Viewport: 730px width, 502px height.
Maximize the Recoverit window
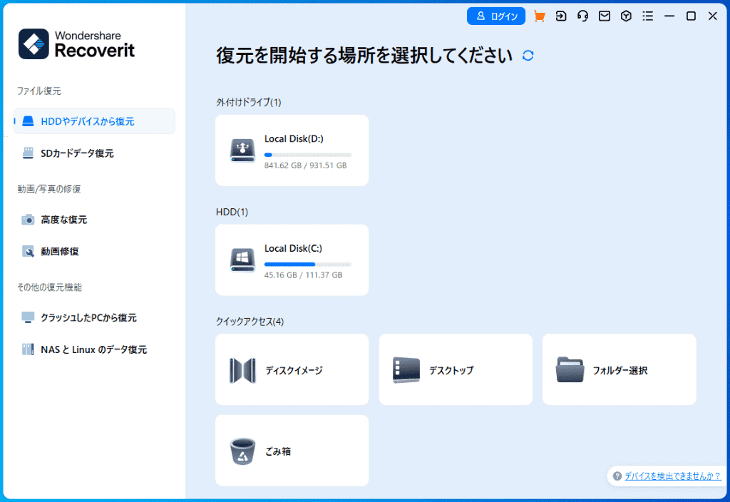click(691, 16)
